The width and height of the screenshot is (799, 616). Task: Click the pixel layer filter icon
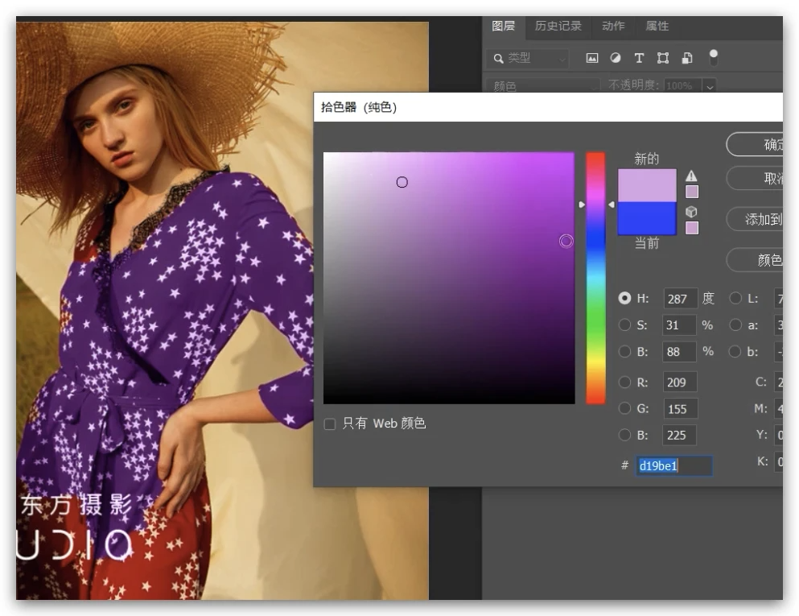pos(592,58)
